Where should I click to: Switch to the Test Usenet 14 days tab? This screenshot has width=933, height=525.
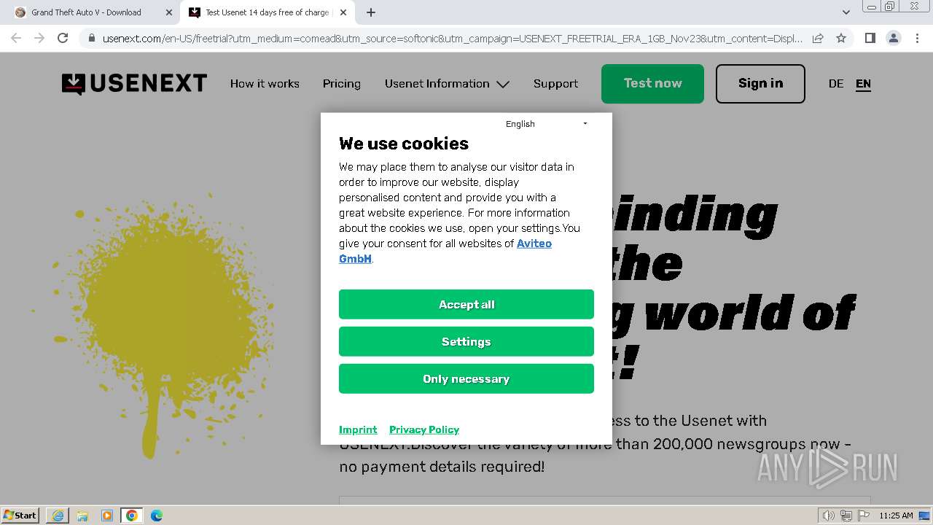(x=268, y=12)
